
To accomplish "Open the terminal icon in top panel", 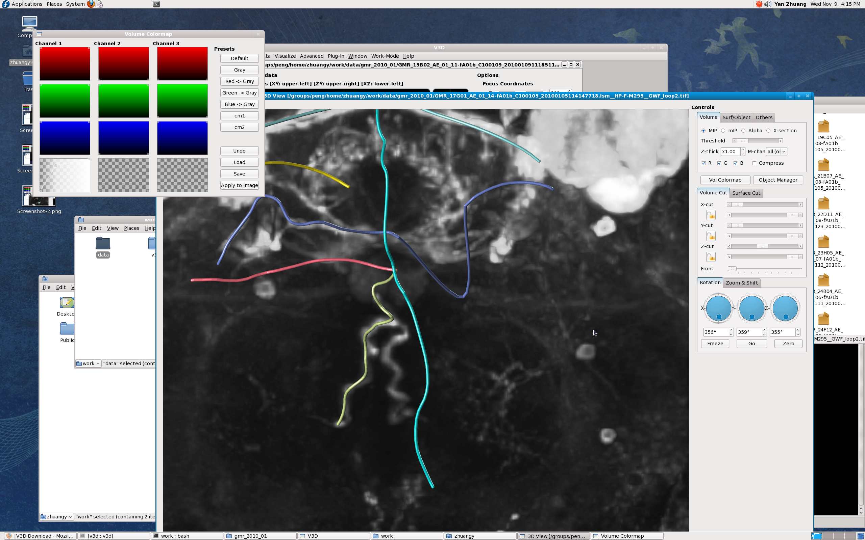I will point(156,4).
